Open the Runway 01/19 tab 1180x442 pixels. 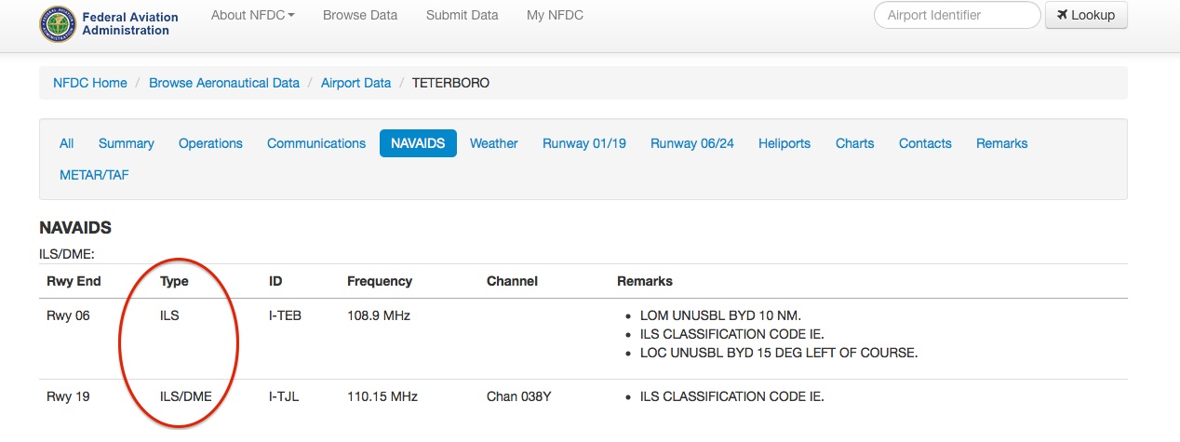(584, 143)
